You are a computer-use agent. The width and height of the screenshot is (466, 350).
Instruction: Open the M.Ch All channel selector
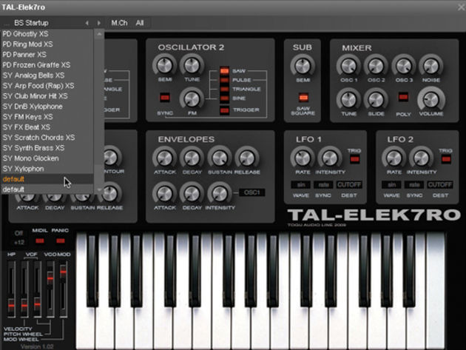click(x=129, y=23)
